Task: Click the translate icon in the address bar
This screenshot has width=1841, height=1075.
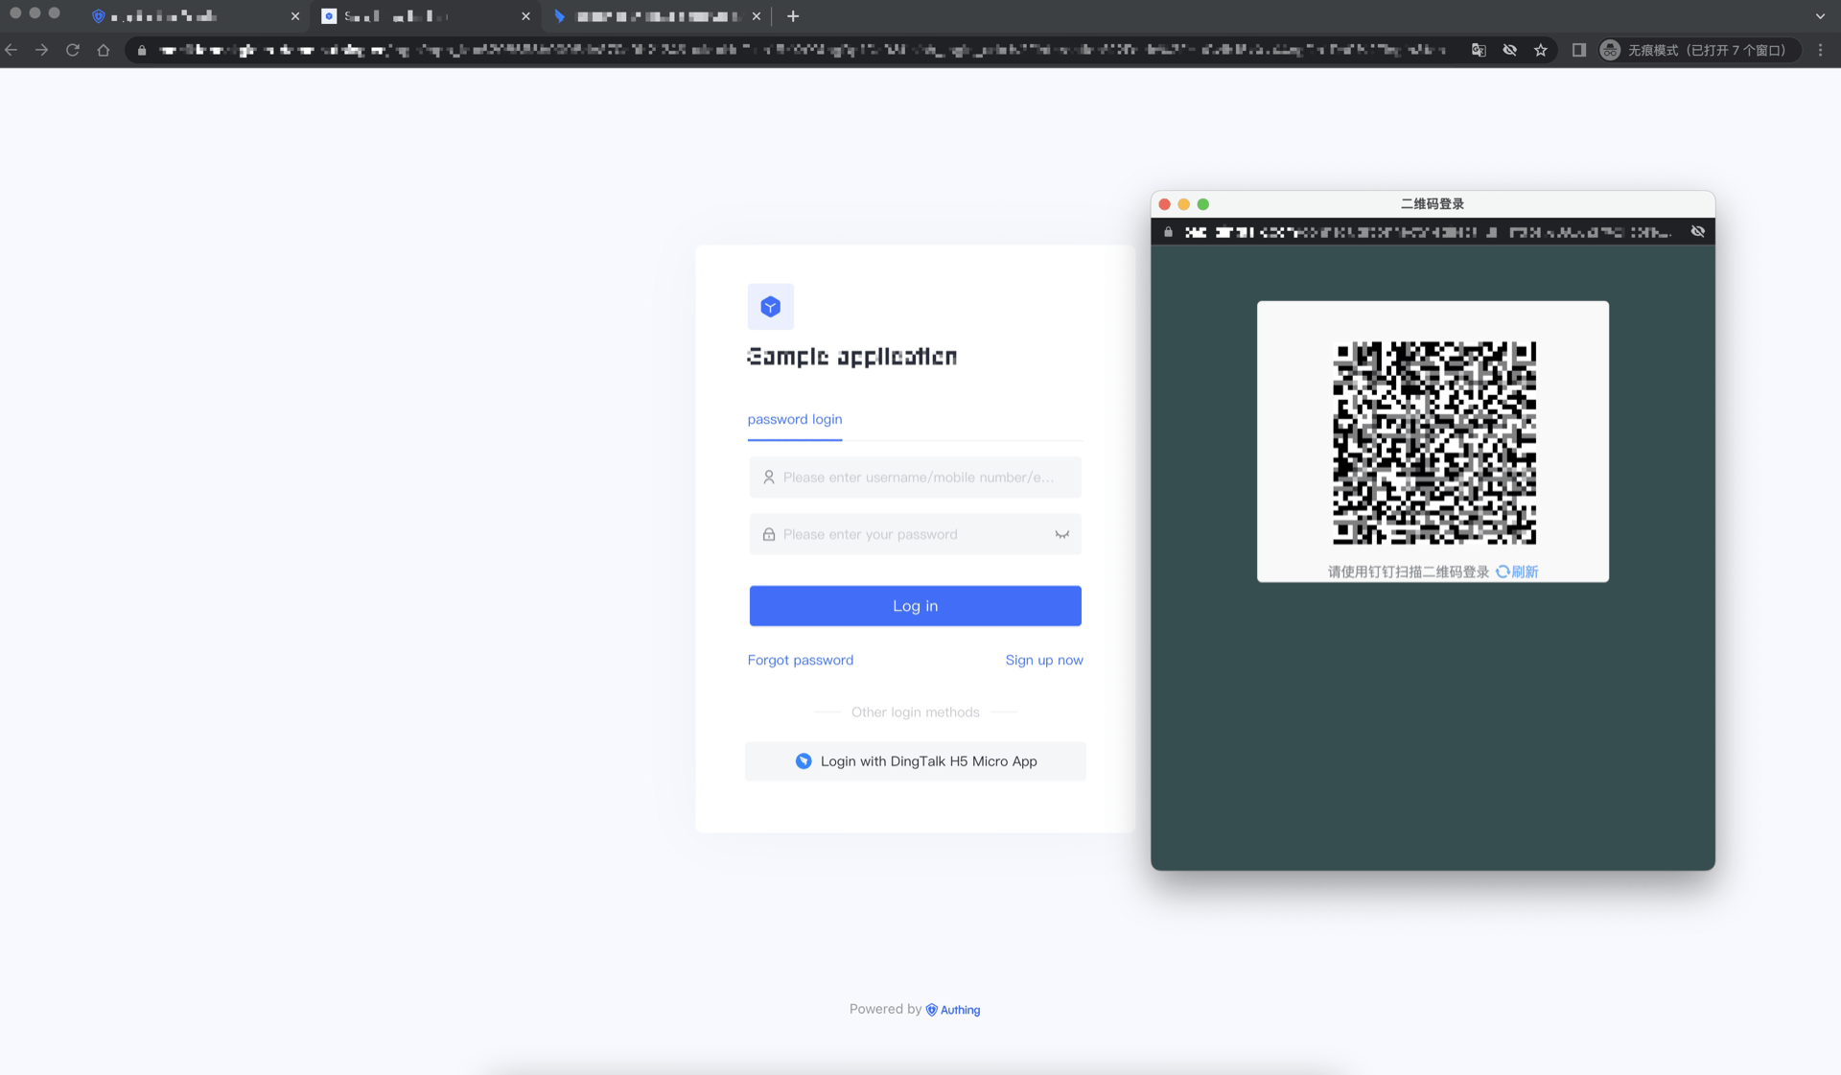Action: (x=1479, y=49)
